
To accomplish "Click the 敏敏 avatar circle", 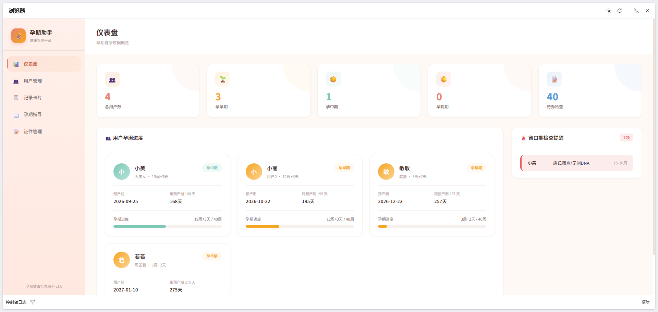I will coord(386,172).
